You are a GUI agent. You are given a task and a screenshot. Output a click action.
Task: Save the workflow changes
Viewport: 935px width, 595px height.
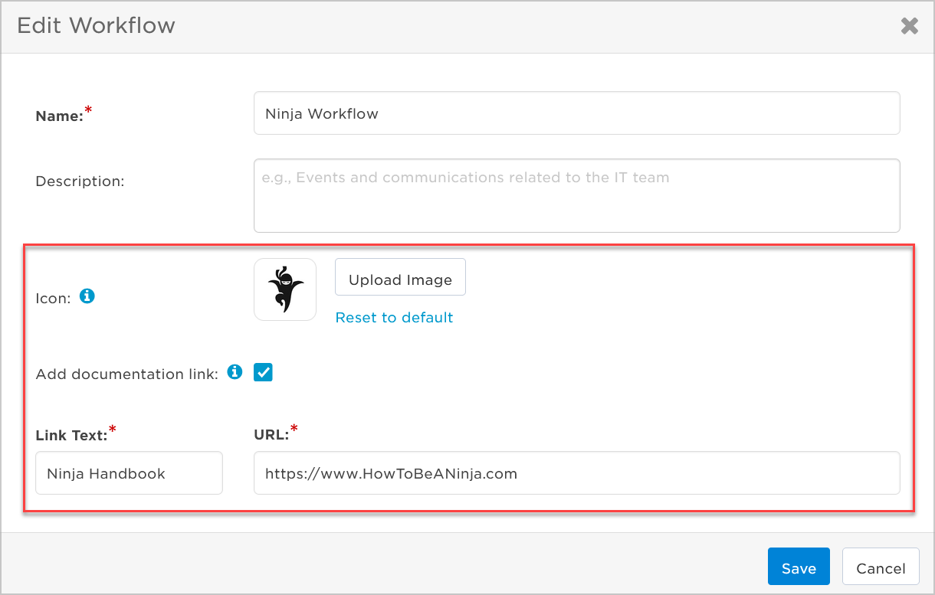coord(799,567)
